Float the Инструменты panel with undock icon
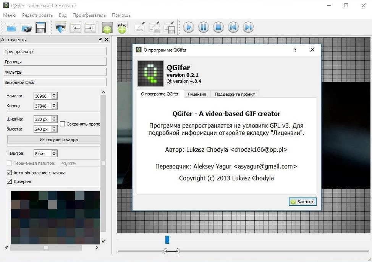The height and width of the screenshot is (262, 372). click(100, 40)
